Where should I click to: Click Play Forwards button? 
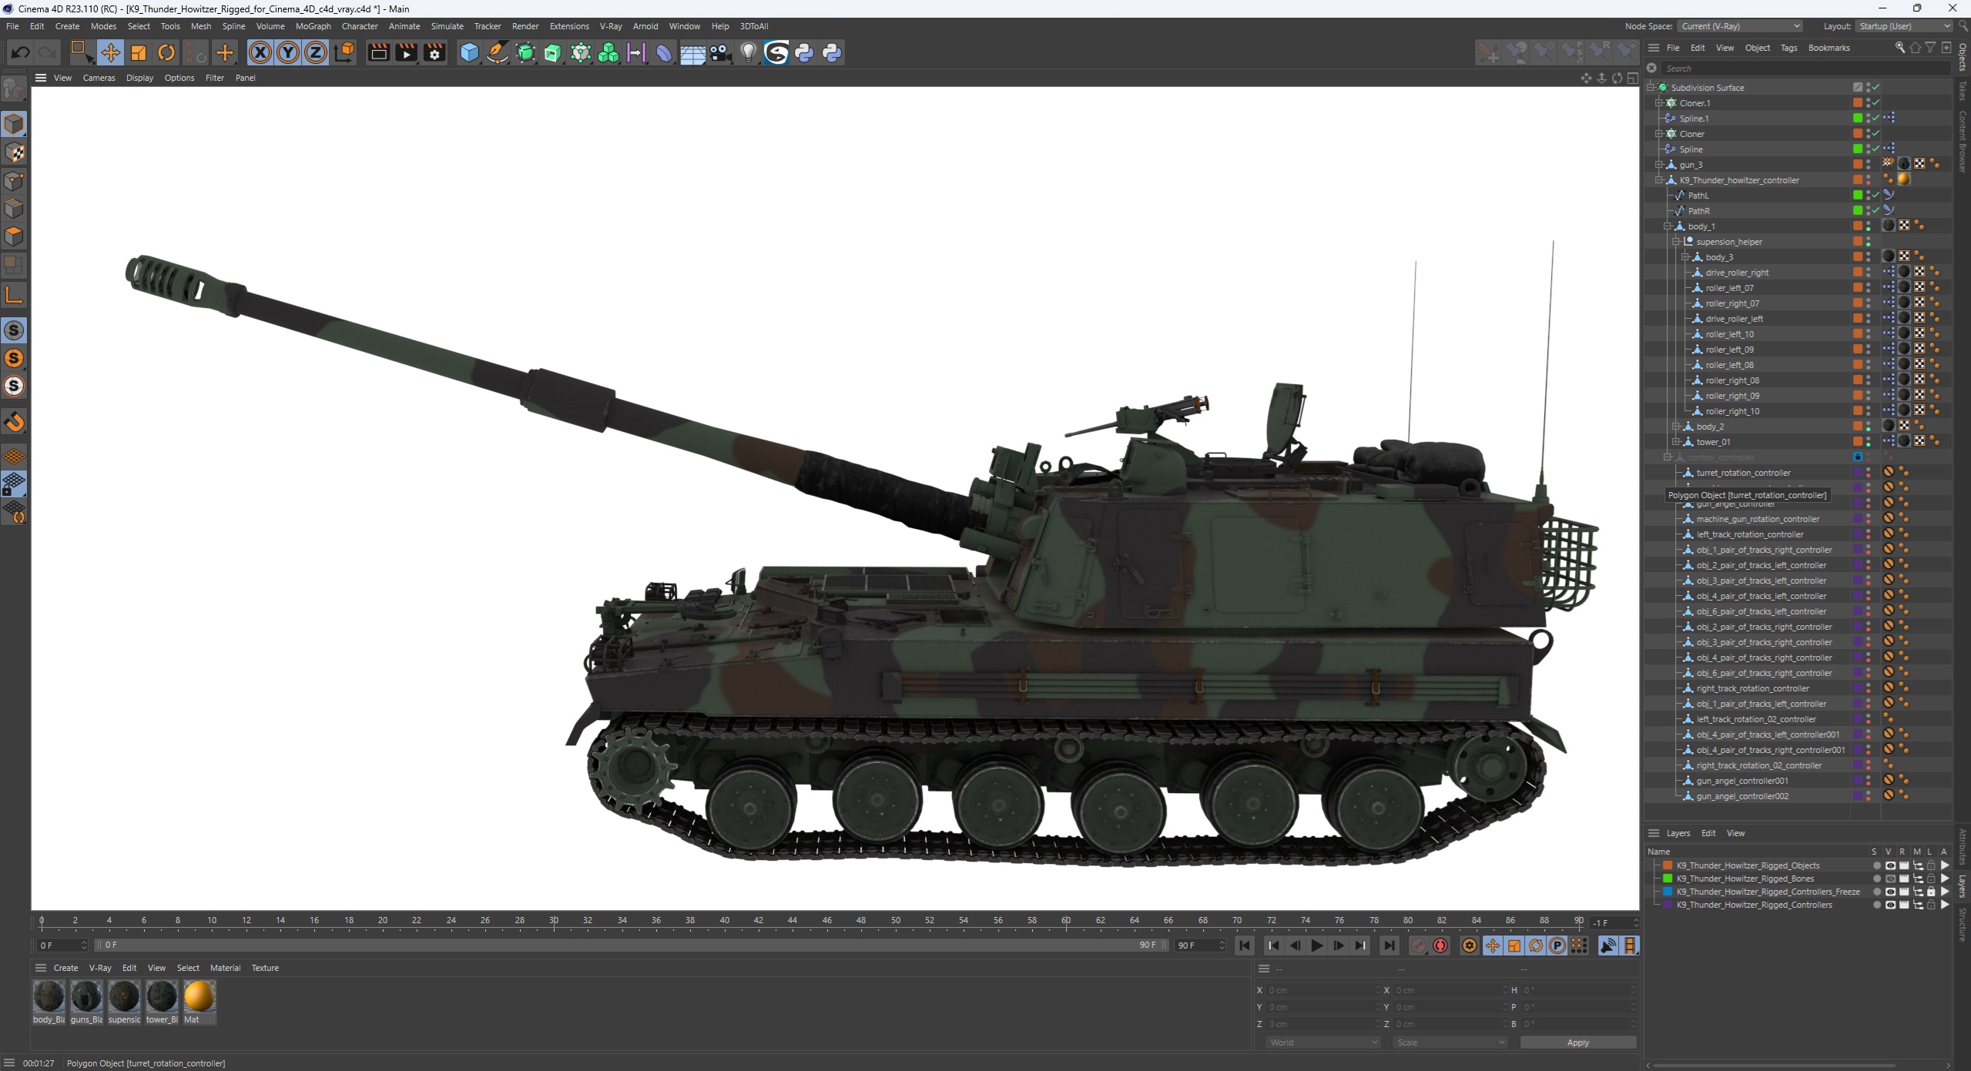(1317, 945)
